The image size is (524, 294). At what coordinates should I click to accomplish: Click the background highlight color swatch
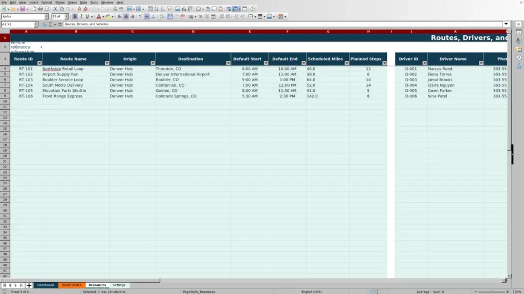pyautogui.click(x=108, y=17)
